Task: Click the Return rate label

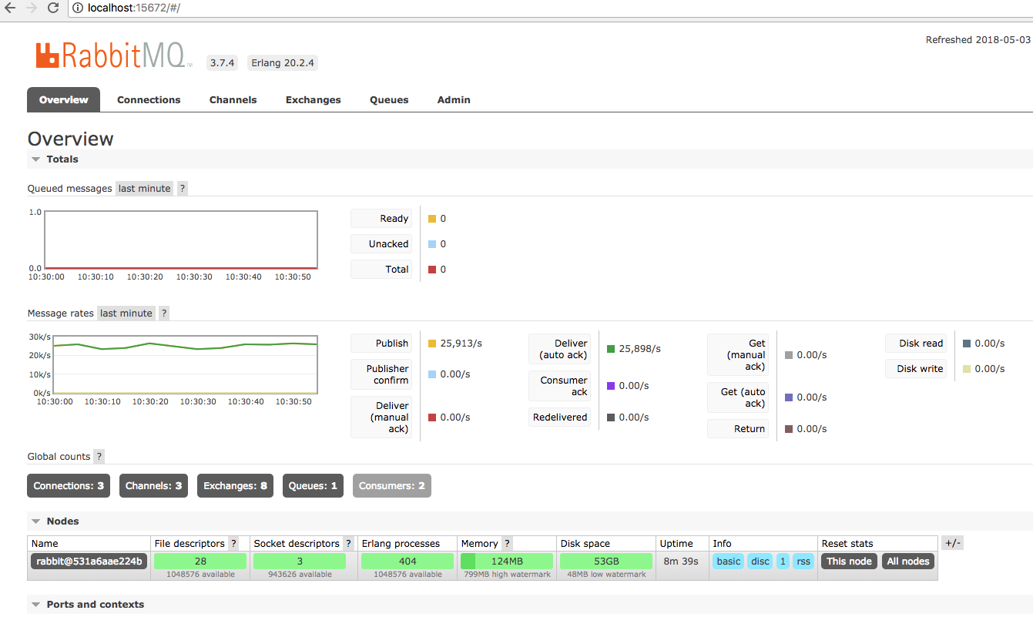Action: tap(738, 428)
